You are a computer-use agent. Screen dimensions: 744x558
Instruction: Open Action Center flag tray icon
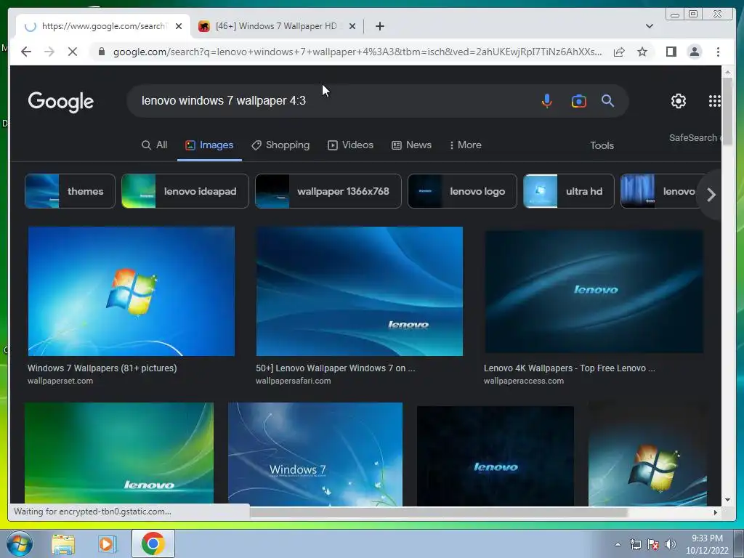653,544
